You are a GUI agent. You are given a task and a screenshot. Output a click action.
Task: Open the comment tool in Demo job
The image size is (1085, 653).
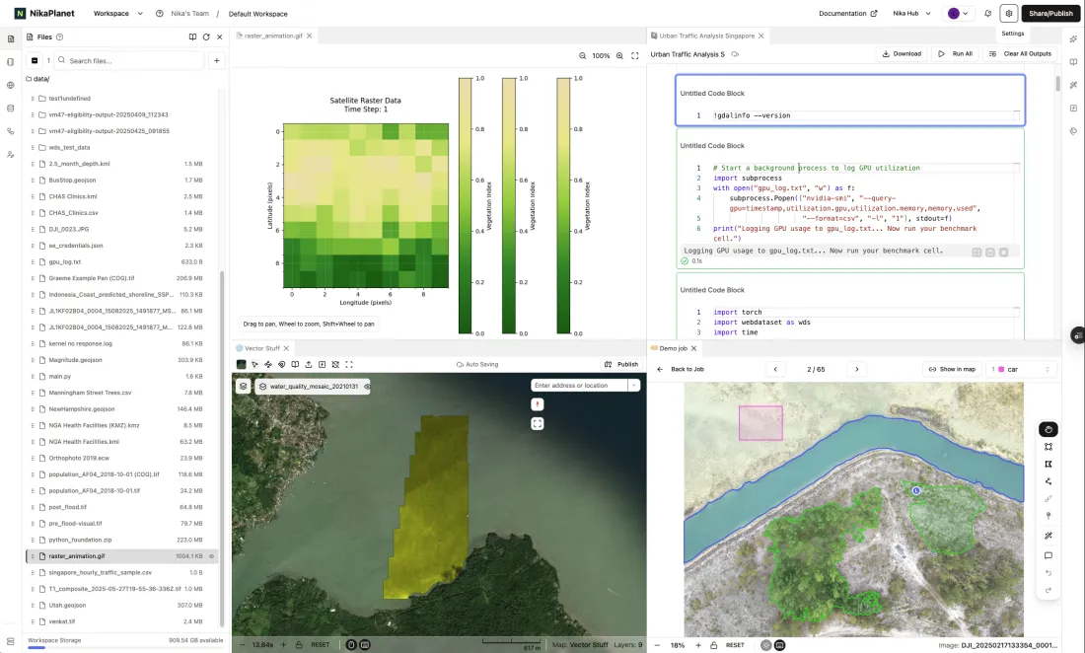point(1049,555)
